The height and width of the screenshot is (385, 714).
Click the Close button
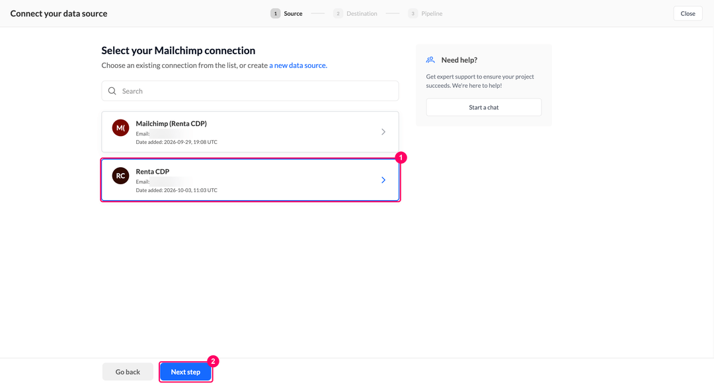pyautogui.click(x=688, y=14)
